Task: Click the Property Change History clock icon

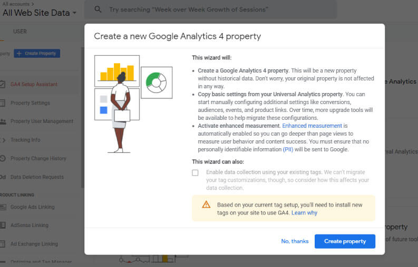Action: point(3,158)
